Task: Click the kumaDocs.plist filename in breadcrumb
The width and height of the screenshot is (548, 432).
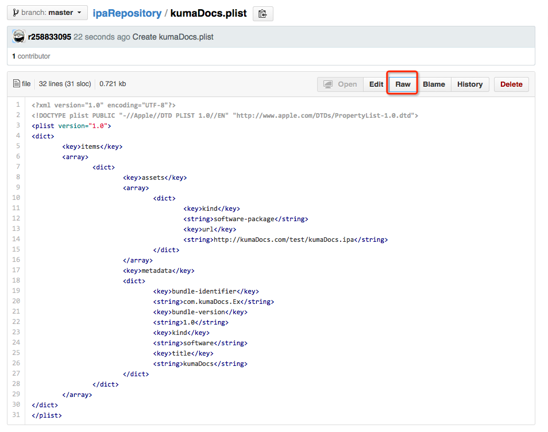Action: pos(209,13)
